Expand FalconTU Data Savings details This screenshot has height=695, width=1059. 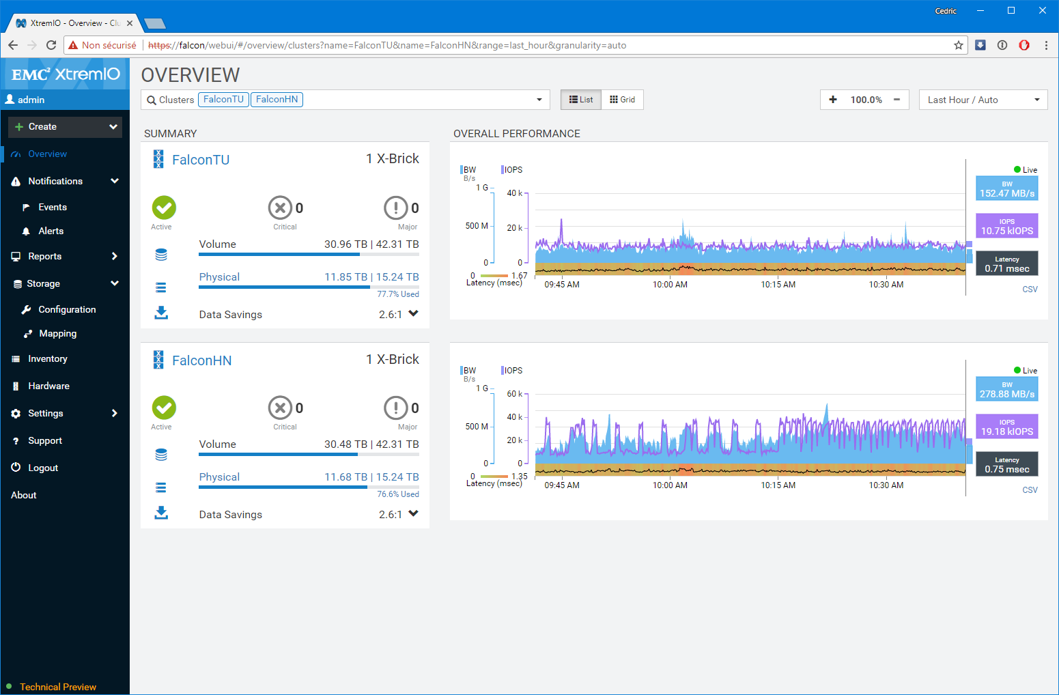click(x=413, y=313)
